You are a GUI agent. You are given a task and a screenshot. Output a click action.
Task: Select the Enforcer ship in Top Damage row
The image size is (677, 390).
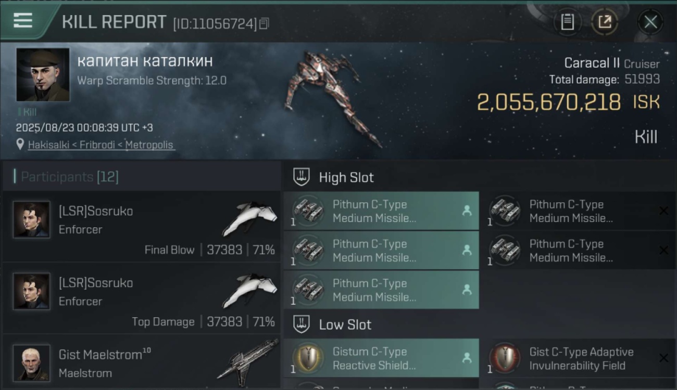point(249,291)
